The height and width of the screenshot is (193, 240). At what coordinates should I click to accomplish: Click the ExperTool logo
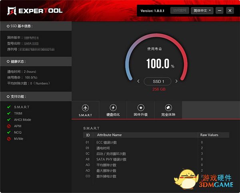tap(35, 11)
